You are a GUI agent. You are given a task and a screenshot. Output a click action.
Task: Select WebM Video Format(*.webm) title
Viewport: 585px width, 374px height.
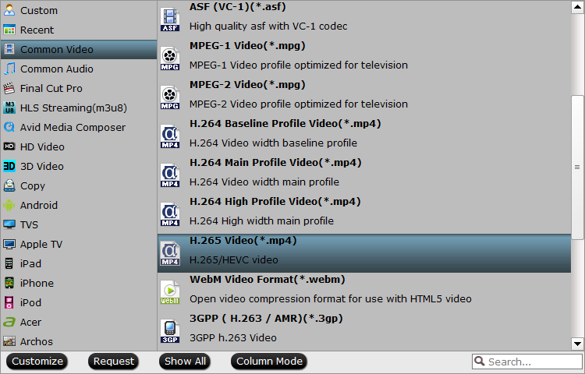pyautogui.click(x=267, y=280)
